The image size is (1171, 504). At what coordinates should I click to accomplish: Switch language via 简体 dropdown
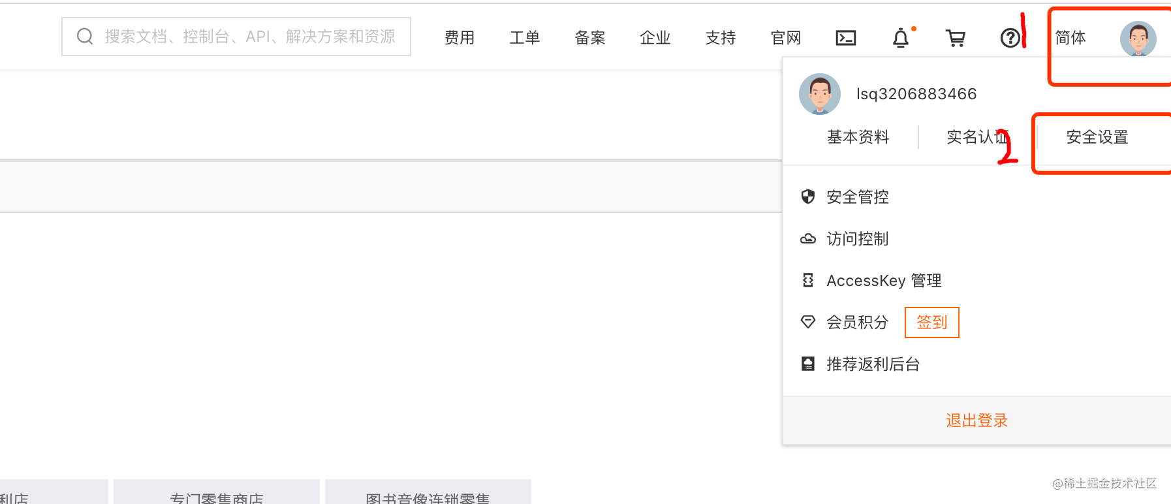(x=1070, y=38)
